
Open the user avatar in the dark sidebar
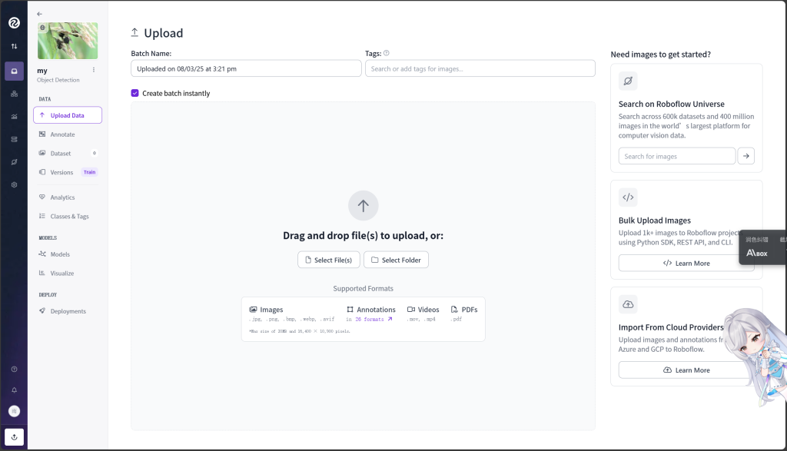14,411
